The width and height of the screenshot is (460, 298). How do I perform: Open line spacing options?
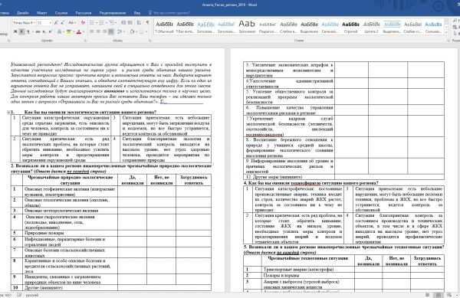point(120,31)
